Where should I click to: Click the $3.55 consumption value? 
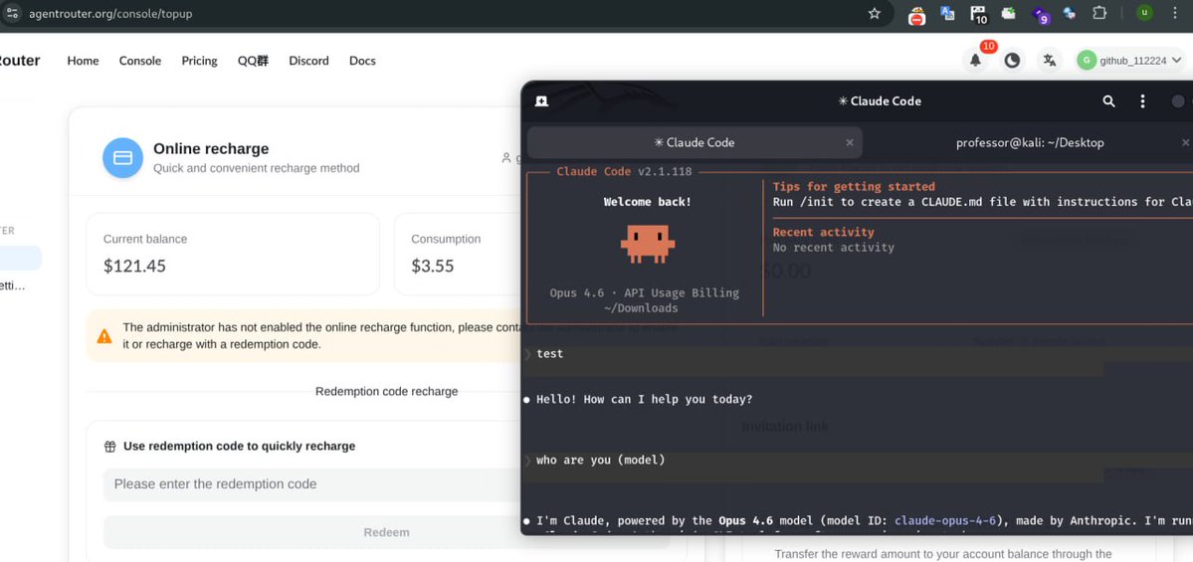[x=432, y=267]
